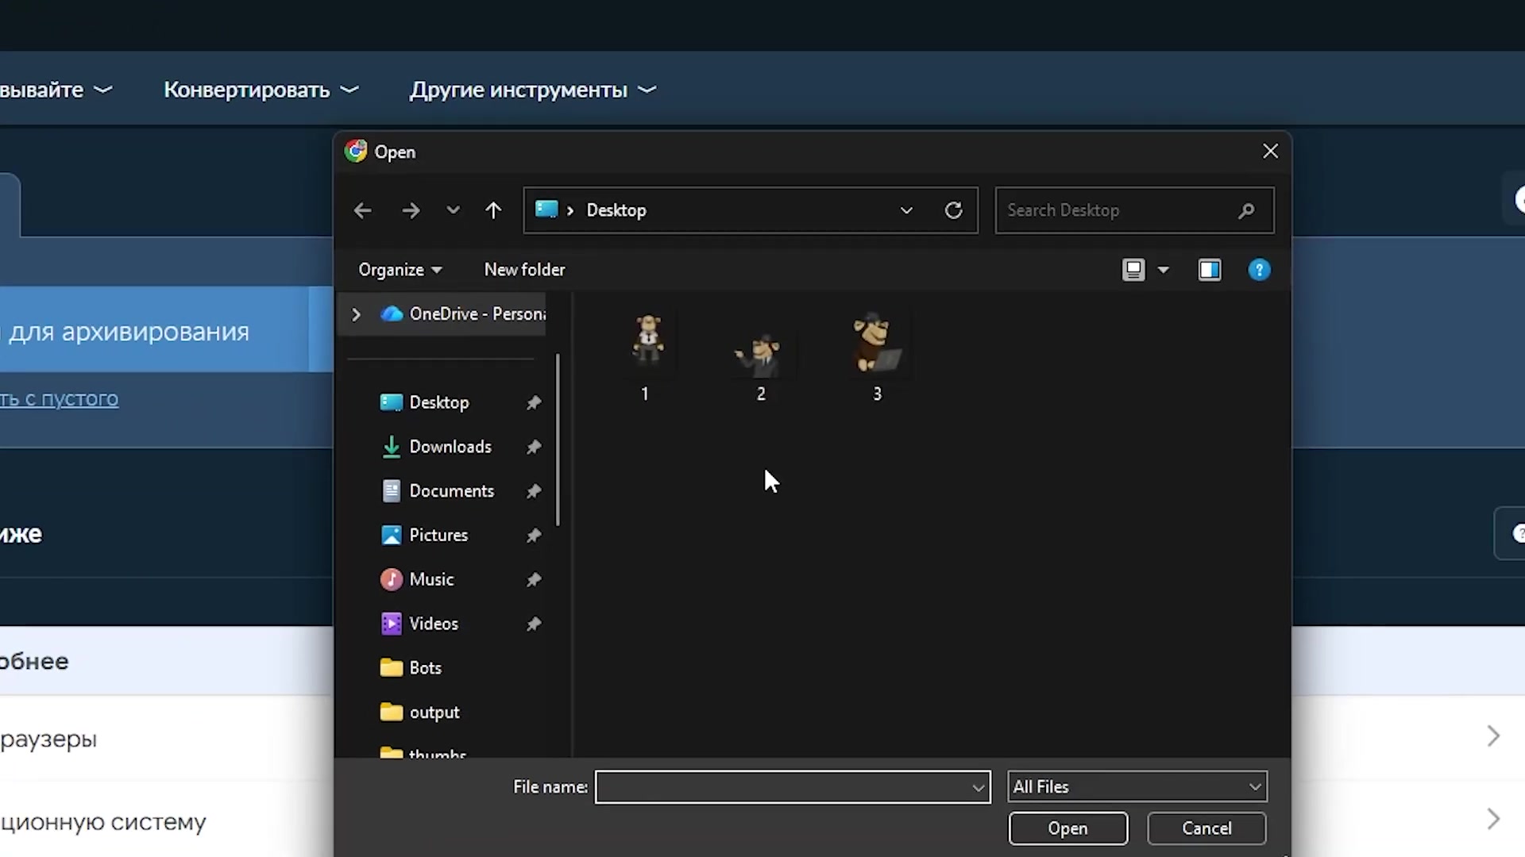Click the magnifier icon in the search box
The image size is (1525, 857).
[1246, 210]
